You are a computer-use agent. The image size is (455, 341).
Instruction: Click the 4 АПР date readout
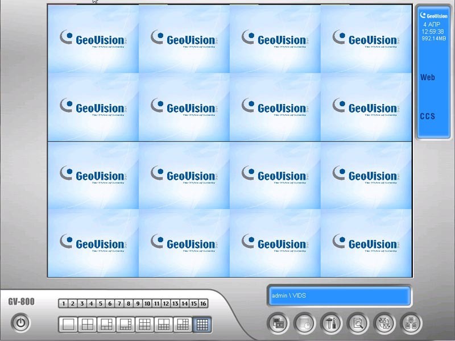[x=432, y=24]
